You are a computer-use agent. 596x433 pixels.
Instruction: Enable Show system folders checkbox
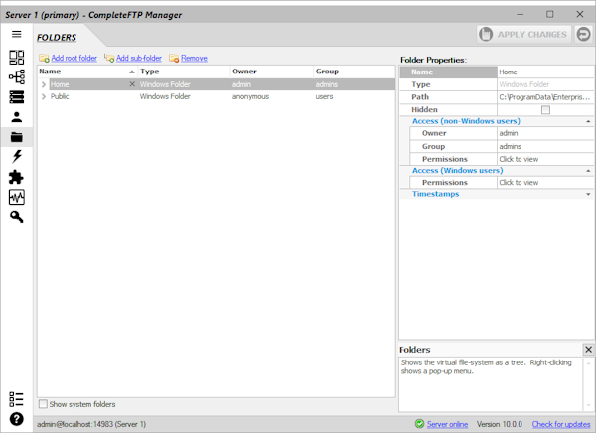tap(43, 404)
